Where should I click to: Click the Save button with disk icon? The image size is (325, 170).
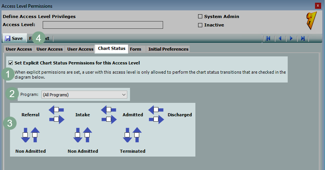pos(14,38)
